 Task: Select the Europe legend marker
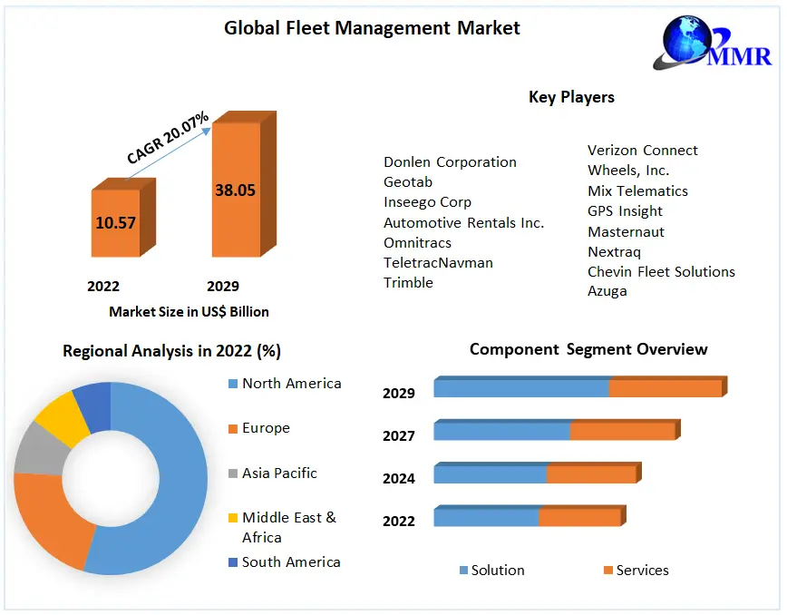[232, 428]
